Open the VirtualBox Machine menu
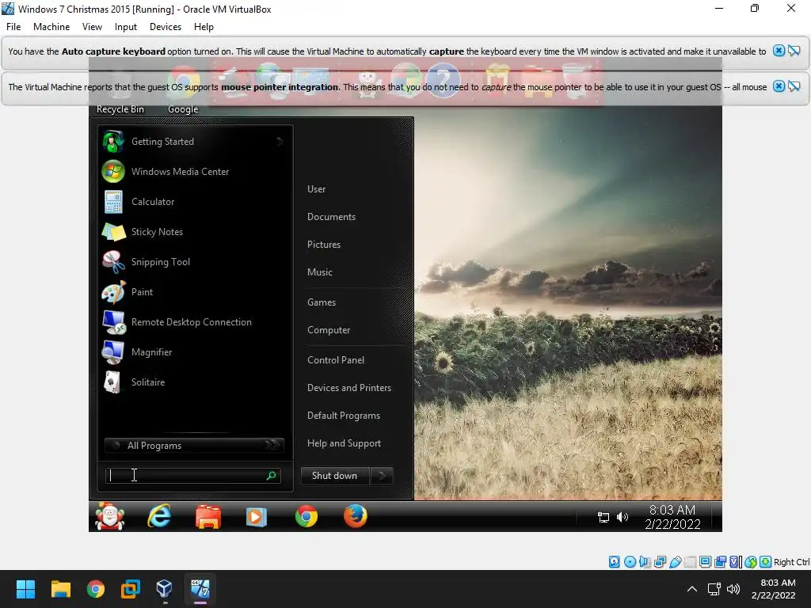 51,27
